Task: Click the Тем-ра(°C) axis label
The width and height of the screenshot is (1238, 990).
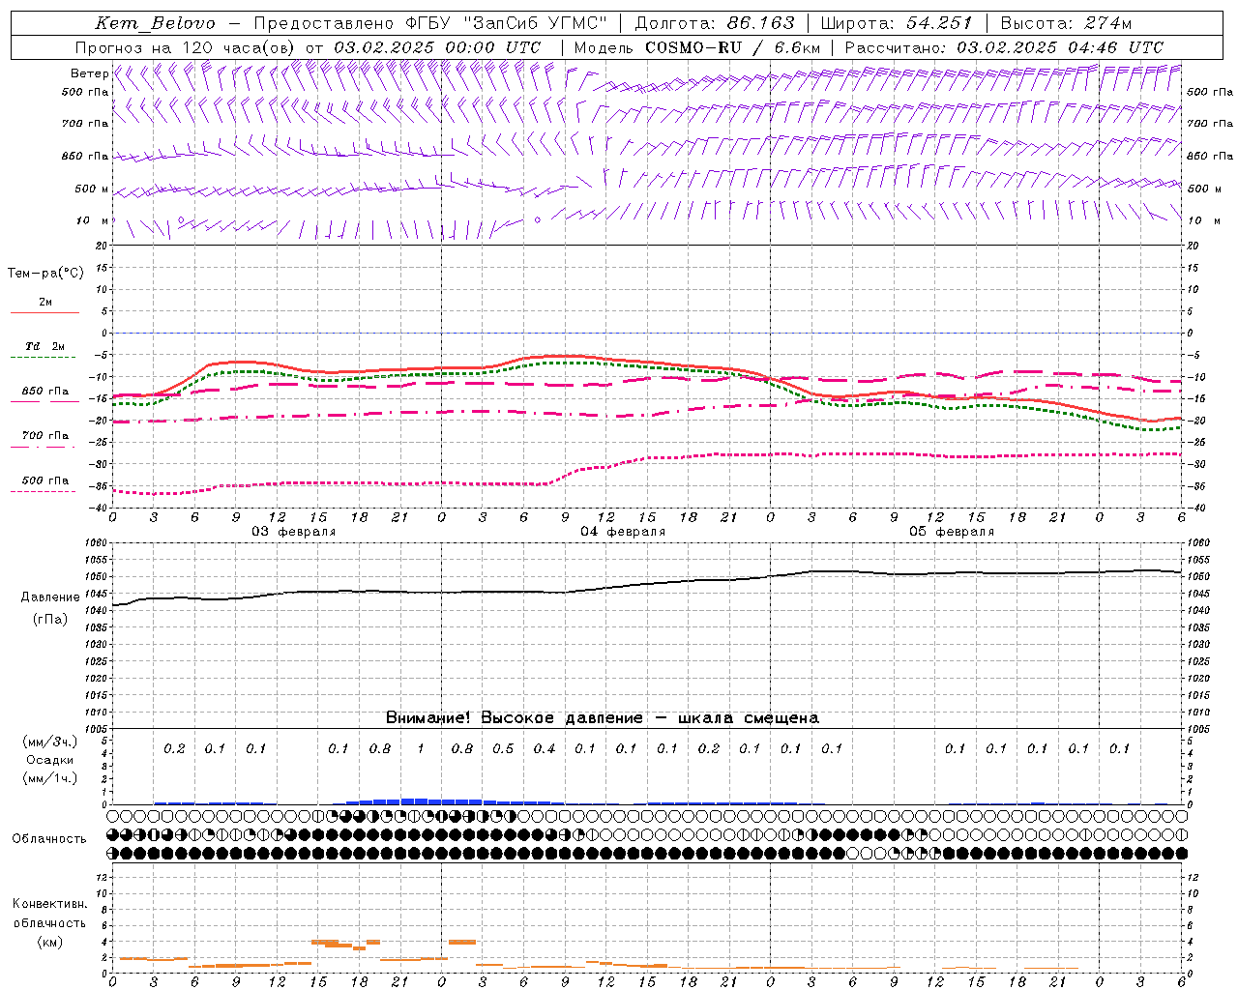Action: pos(45,274)
